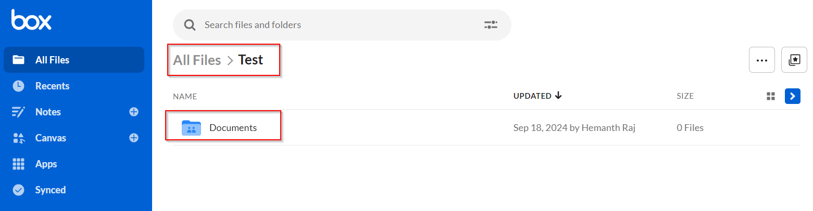The image size is (813, 211).
Task: Create a new Canvas using the plus icon
Action: (x=134, y=138)
